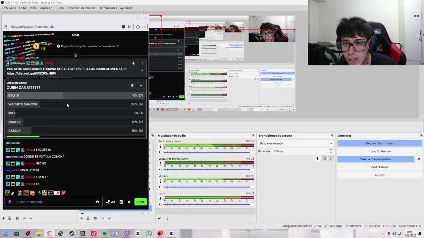Open the Herramientas menu

click(x=108, y=8)
